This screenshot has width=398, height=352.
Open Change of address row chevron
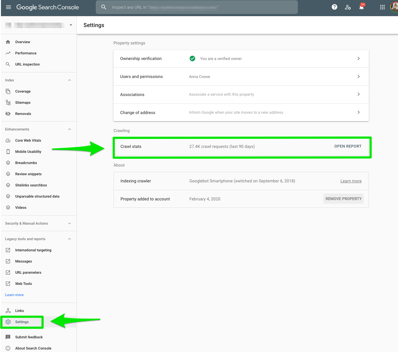point(359,112)
